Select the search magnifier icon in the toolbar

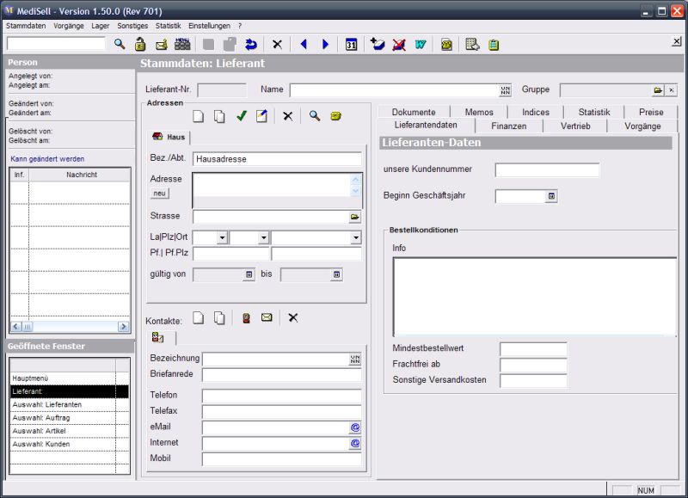point(118,44)
